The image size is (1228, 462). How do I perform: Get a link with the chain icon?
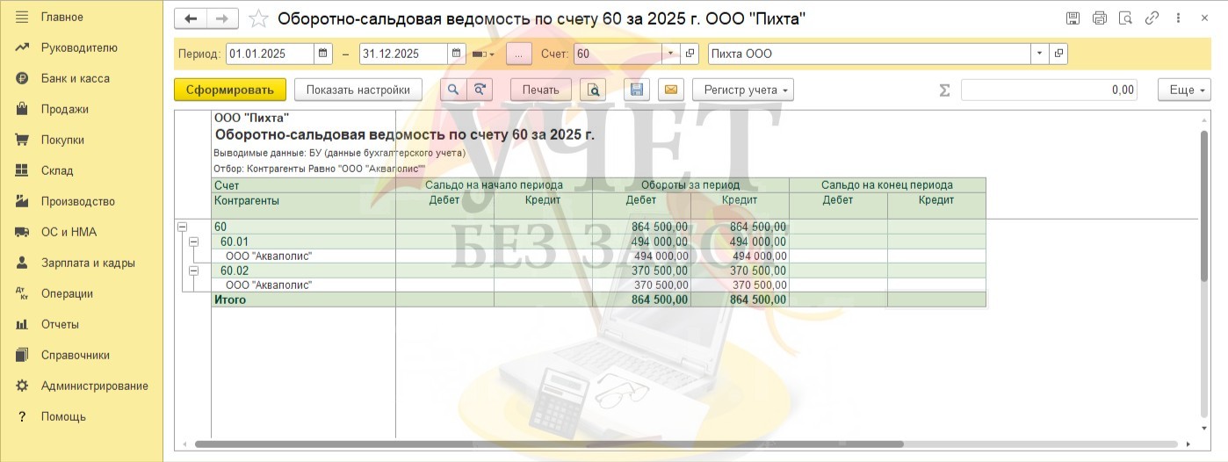[x=1152, y=18]
